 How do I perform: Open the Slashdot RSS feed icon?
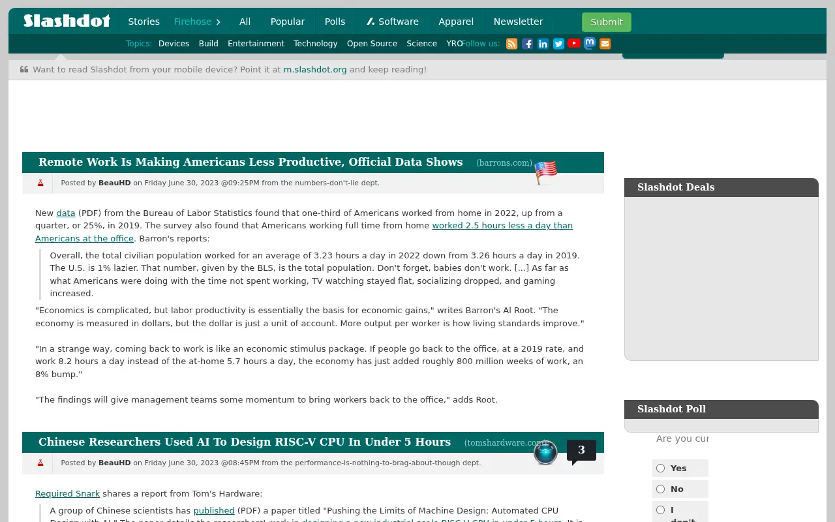point(511,44)
